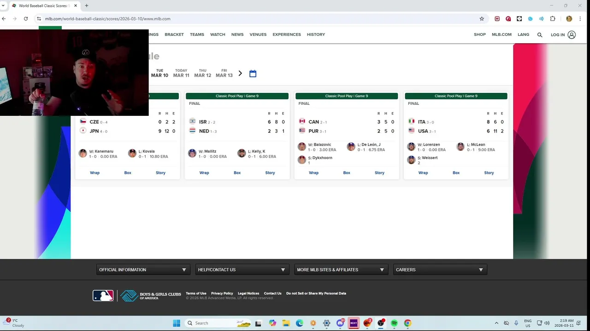Viewport: 590px width, 331px height.
Task: Open the search tabs dropdown arrow
Action: coord(4,6)
